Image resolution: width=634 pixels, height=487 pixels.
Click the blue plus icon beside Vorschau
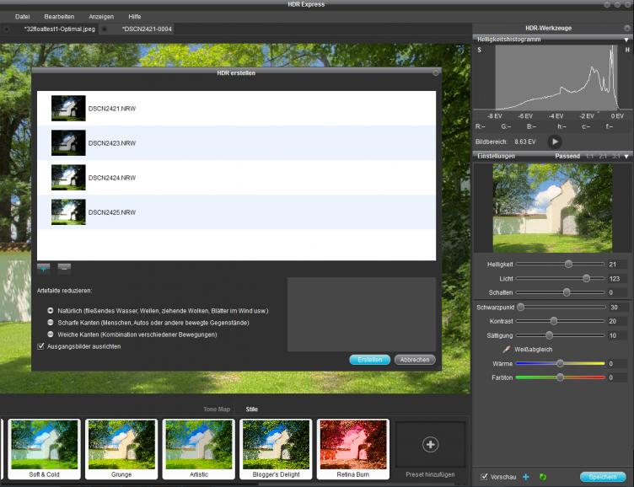525,477
